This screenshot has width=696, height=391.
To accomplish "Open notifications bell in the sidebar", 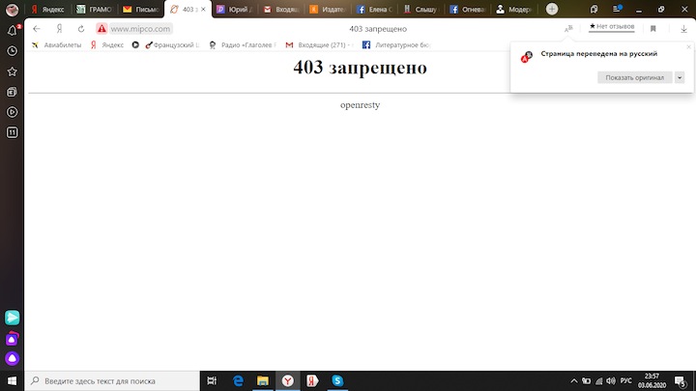I will coord(12,30).
